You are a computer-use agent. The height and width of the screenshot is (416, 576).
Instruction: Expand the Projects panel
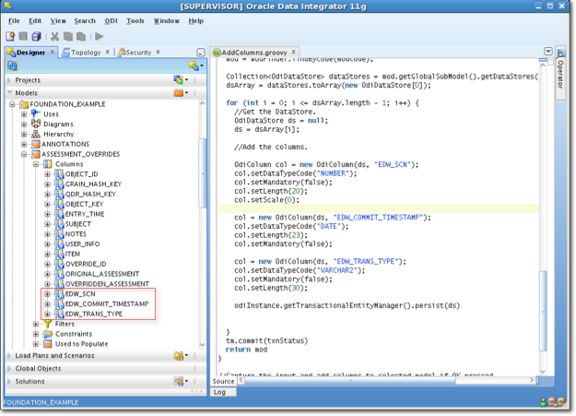pos(9,80)
